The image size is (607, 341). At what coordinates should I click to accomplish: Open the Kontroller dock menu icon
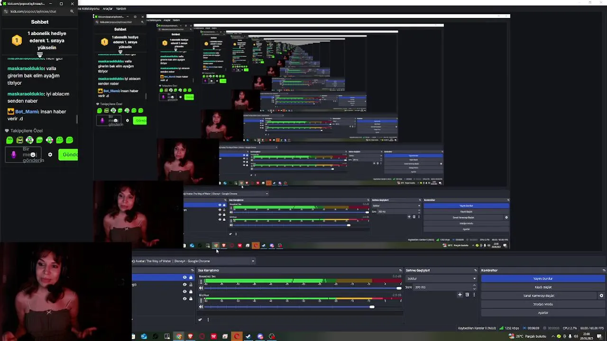pos(604,270)
